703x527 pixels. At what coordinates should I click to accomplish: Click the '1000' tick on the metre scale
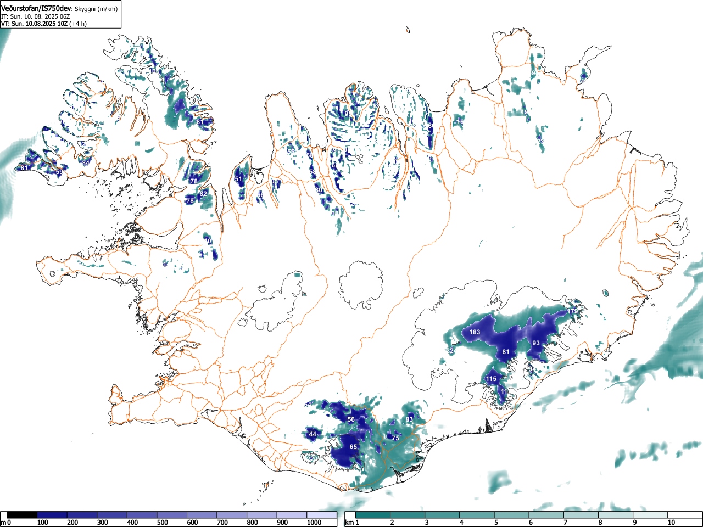tap(314, 523)
